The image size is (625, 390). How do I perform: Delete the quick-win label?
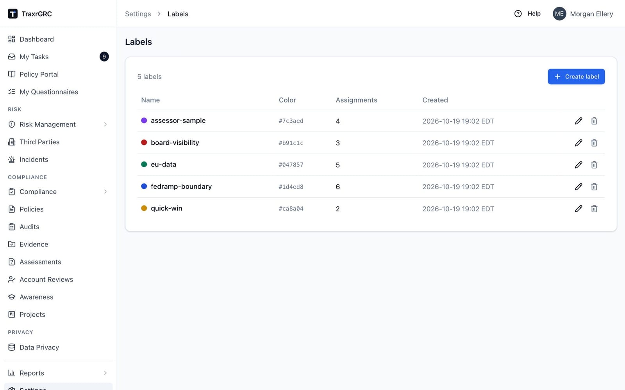pos(594,209)
